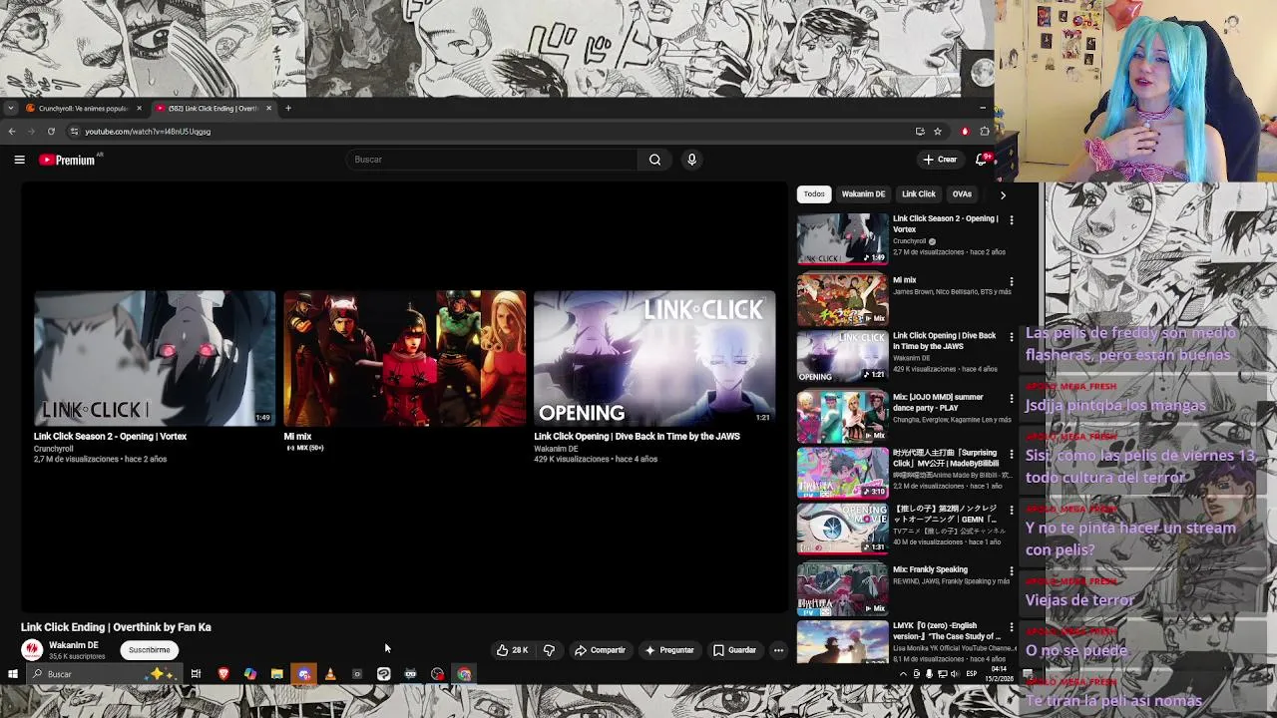This screenshot has width=1277, height=718.
Task: Open VLC media player from taskbar
Action: pyautogui.click(x=330, y=674)
